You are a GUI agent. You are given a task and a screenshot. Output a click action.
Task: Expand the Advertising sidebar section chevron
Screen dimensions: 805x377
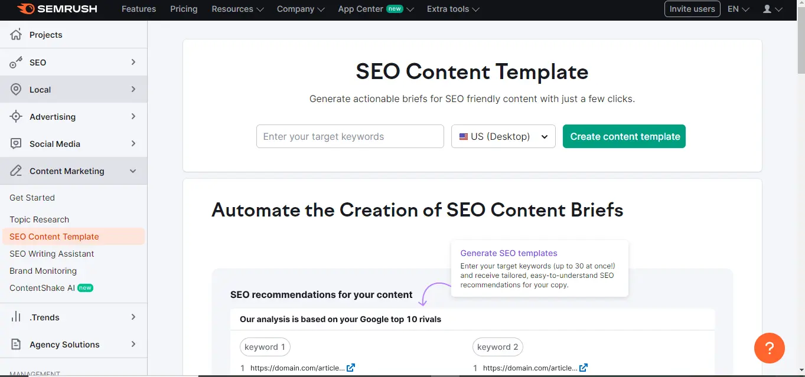tap(133, 116)
